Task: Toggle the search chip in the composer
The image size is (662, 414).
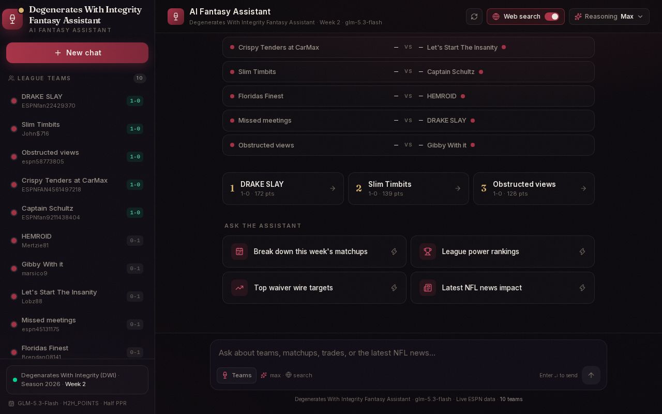Action: coord(299,375)
